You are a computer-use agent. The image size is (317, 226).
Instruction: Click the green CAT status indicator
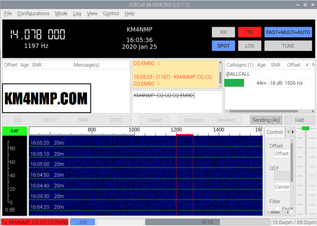(x=15, y=131)
